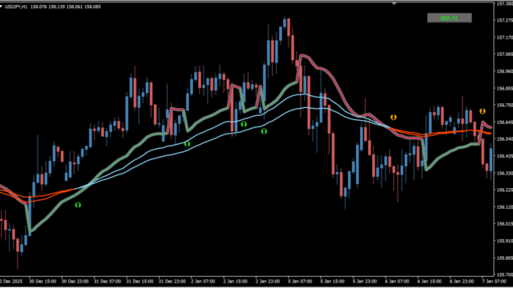Click the 156.015 price scale label

point(504,224)
